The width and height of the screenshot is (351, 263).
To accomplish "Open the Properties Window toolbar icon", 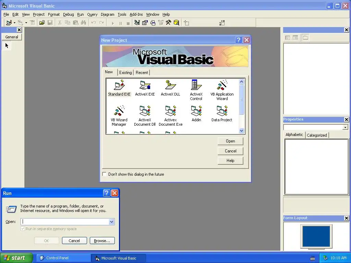I will pos(145,23).
